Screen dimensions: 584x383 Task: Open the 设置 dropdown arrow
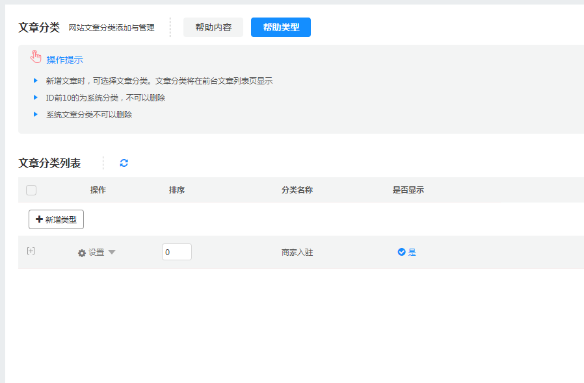tap(112, 253)
